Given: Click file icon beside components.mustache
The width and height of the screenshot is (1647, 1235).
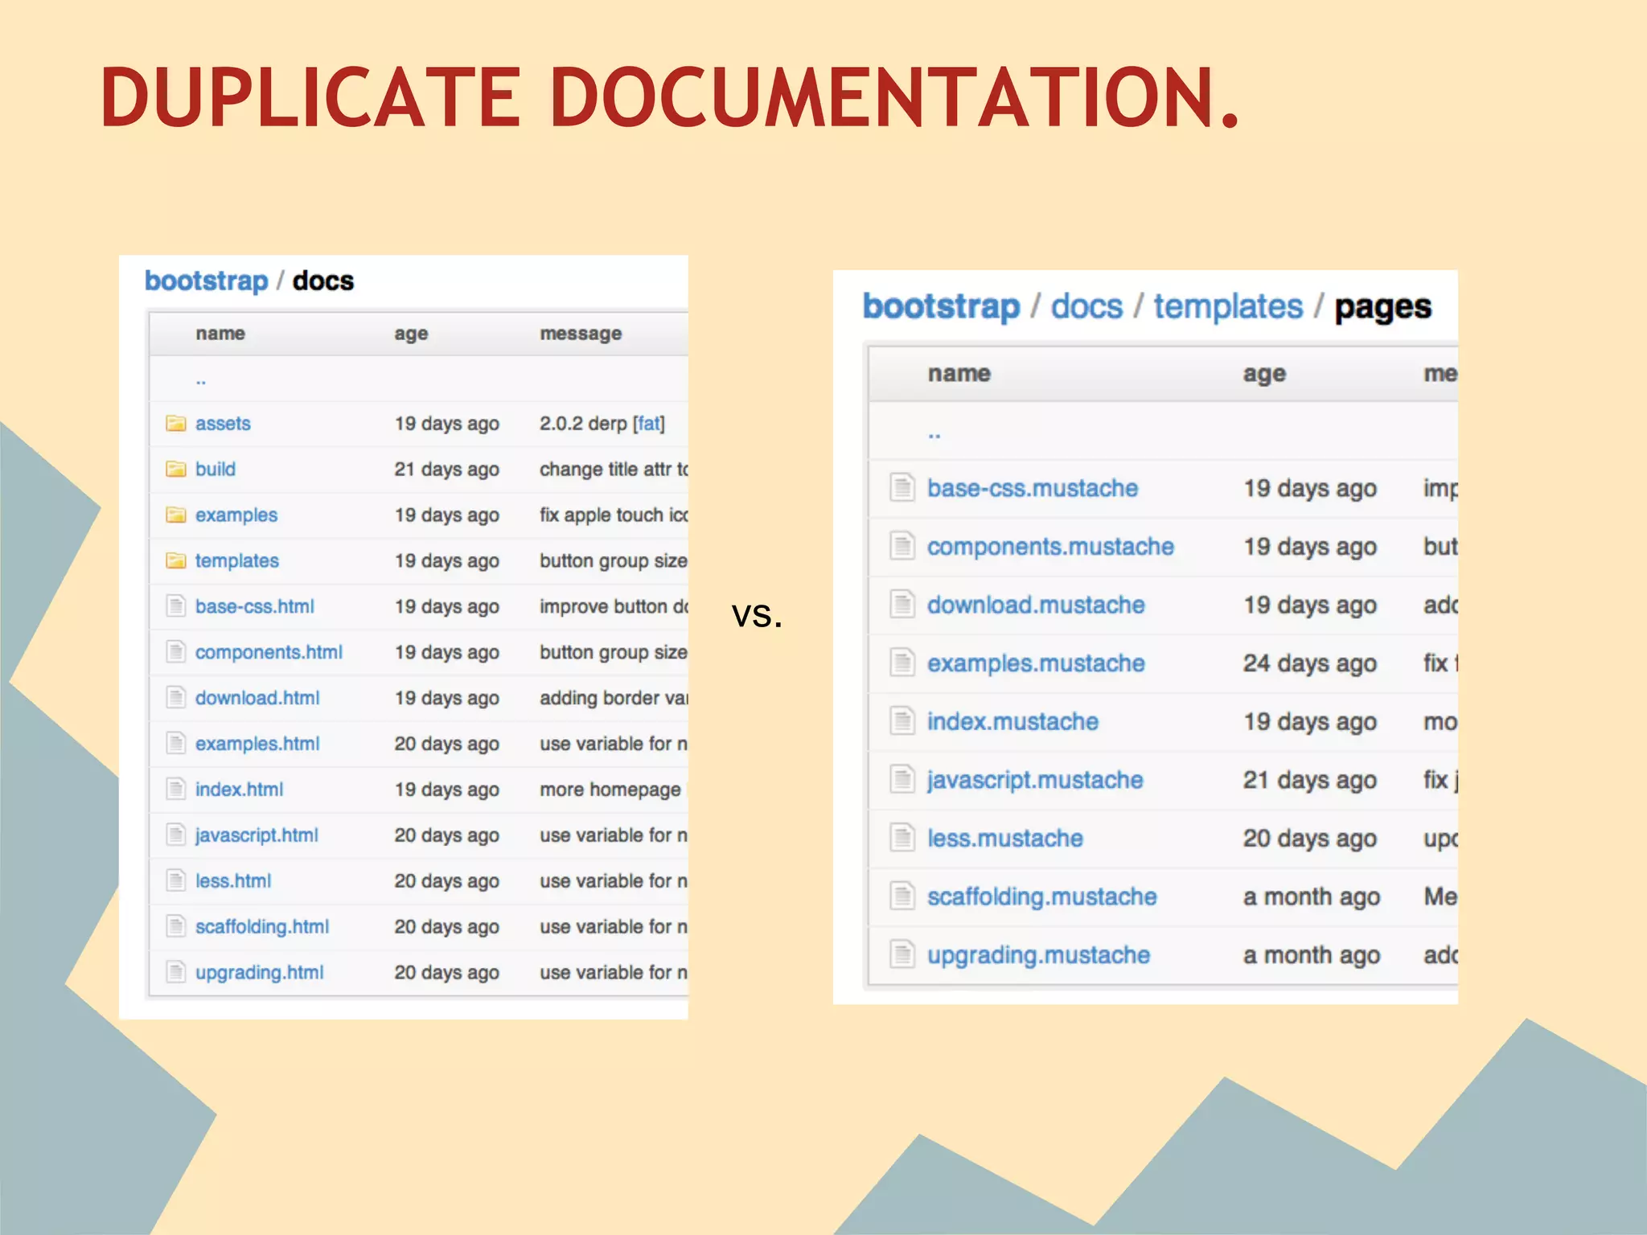Looking at the screenshot, I should tap(902, 546).
